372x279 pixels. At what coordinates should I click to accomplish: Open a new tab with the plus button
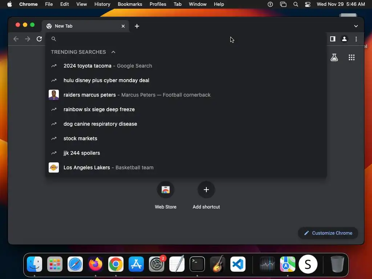[x=137, y=26]
